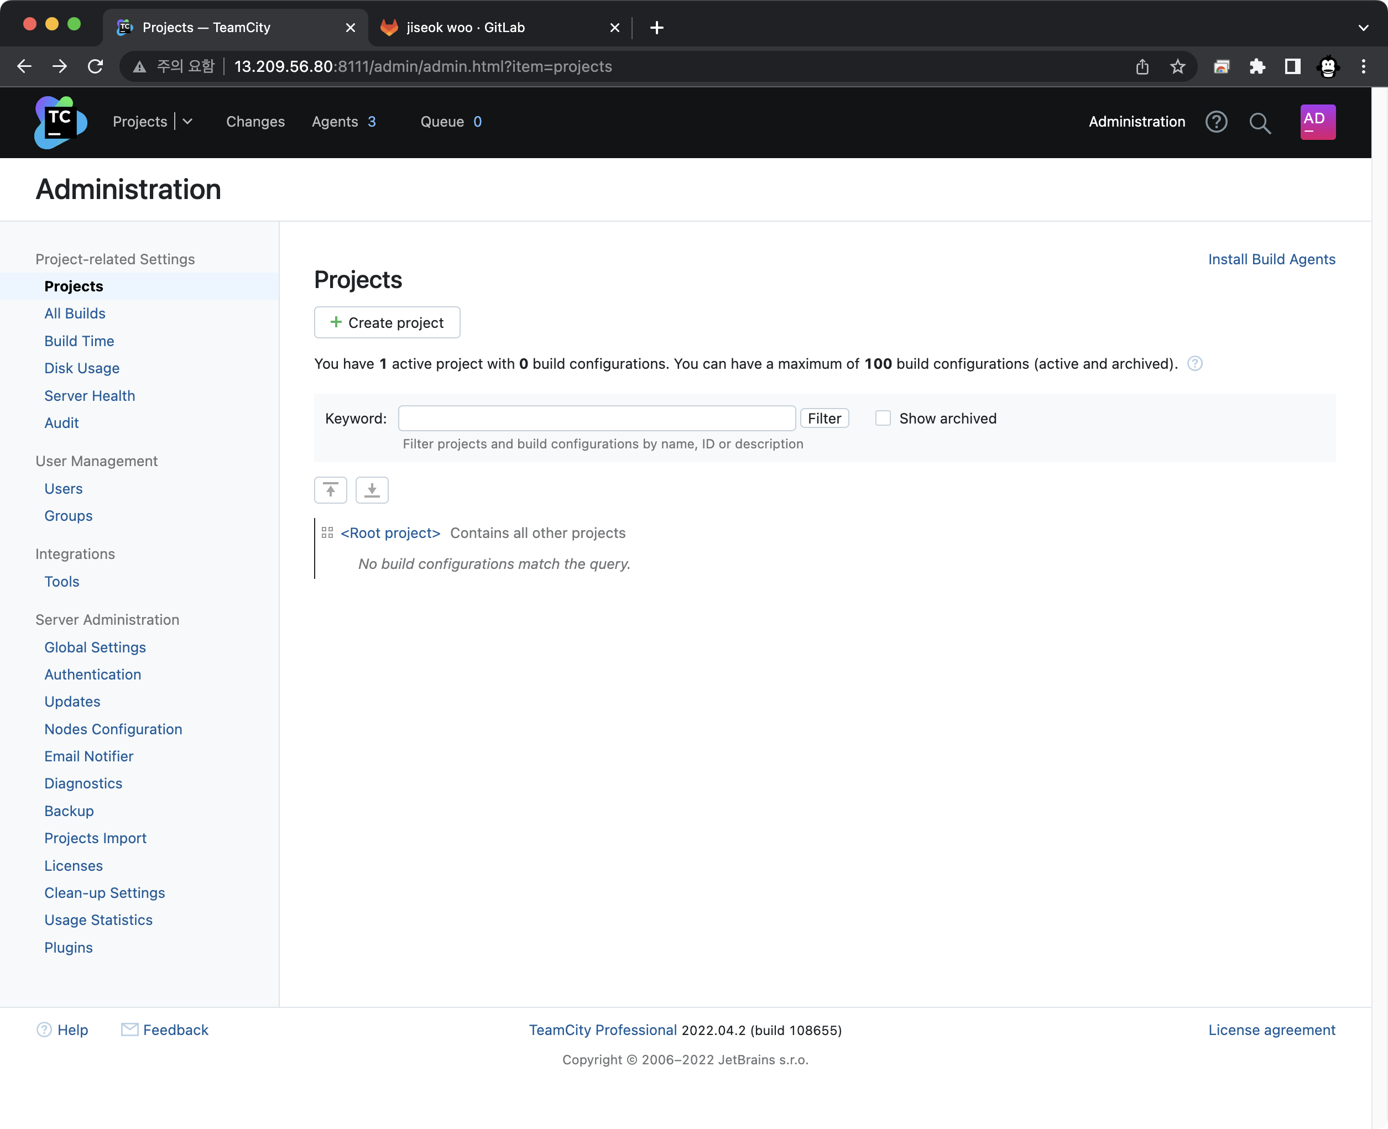Toggle the Show archived checkbox

coord(883,418)
